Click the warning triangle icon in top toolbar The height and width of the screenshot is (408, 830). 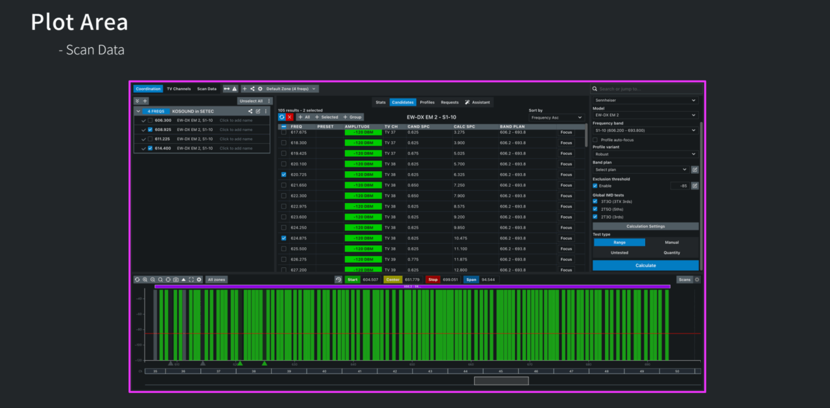(235, 89)
